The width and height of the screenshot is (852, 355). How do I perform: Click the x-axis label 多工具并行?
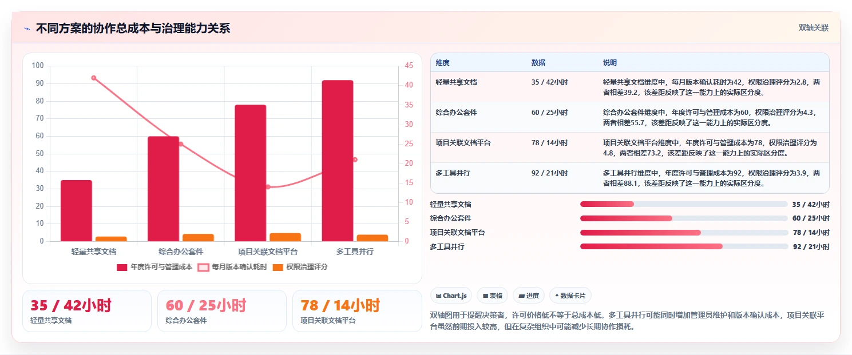coord(355,252)
